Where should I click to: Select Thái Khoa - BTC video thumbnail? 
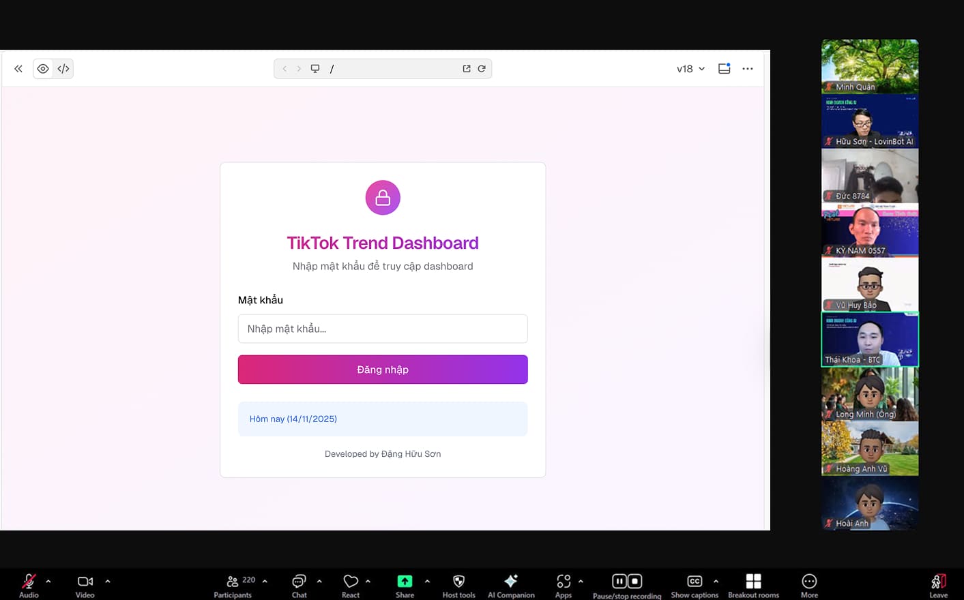pyautogui.click(x=870, y=340)
